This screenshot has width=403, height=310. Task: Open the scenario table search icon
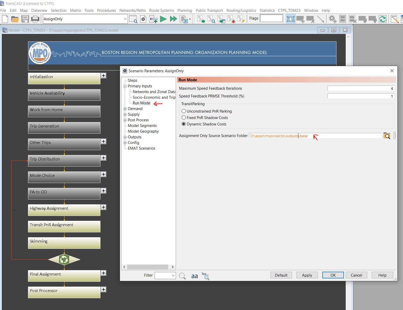tap(133, 19)
